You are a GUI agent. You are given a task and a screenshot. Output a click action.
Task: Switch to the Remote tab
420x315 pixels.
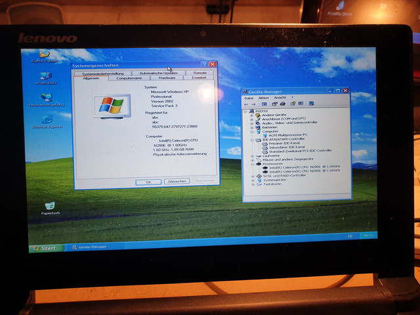[199, 73]
